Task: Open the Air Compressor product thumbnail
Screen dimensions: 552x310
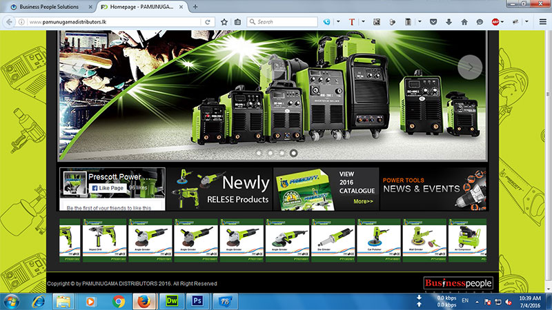Action: pos(468,240)
